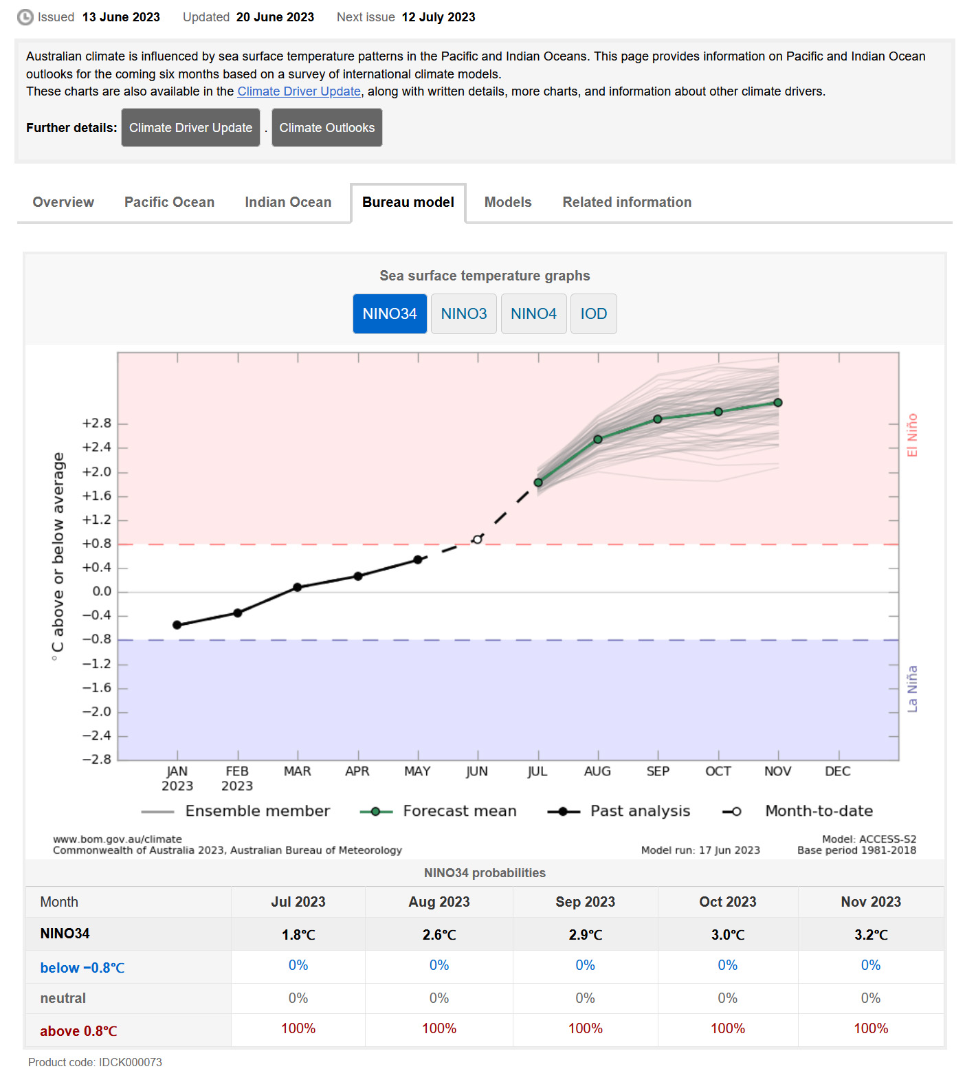Click 100% under Nov 2023
Image resolution: width=965 pixels, height=1071 pixels.
tap(871, 1028)
